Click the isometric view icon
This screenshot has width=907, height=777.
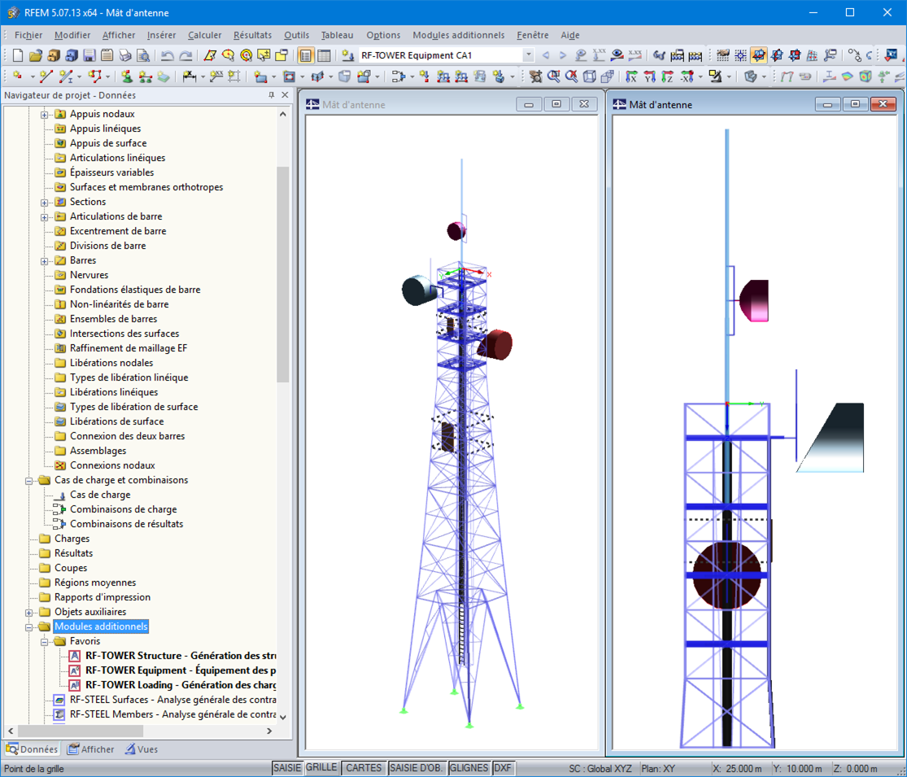[x=590, y=76]
